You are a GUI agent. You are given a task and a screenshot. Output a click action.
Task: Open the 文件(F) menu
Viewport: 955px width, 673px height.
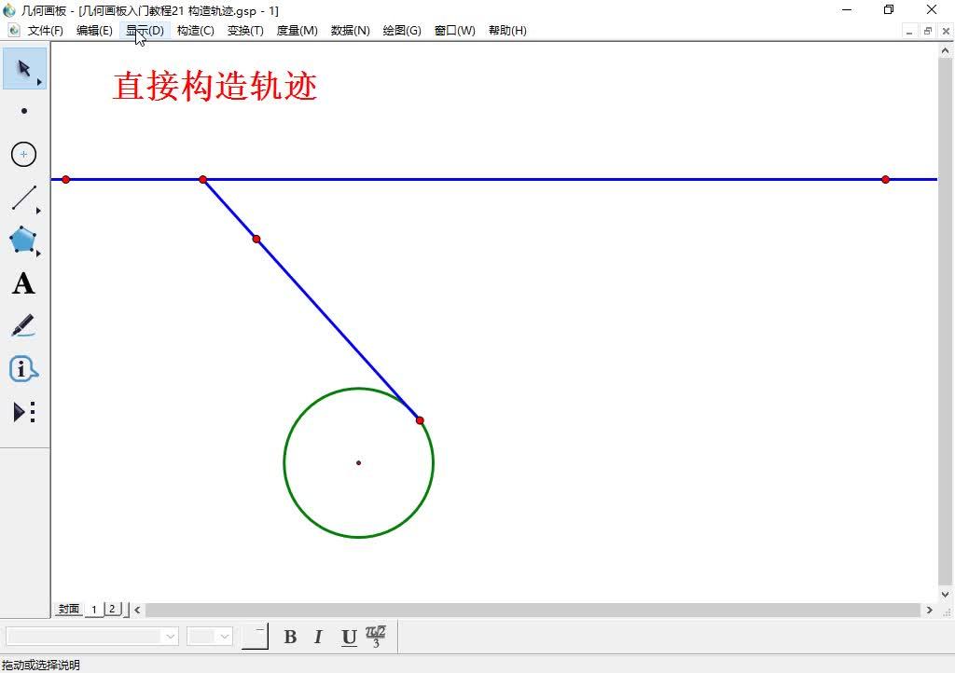[x=45, y=31]
